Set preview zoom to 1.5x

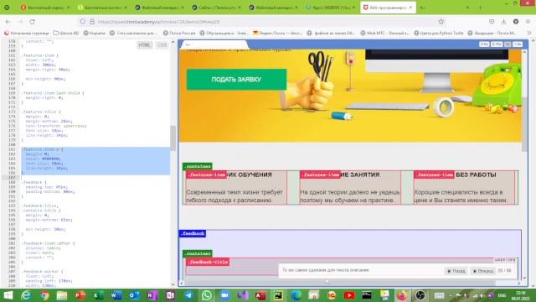518,44
